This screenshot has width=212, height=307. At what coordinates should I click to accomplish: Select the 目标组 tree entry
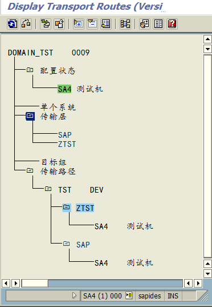54,162
